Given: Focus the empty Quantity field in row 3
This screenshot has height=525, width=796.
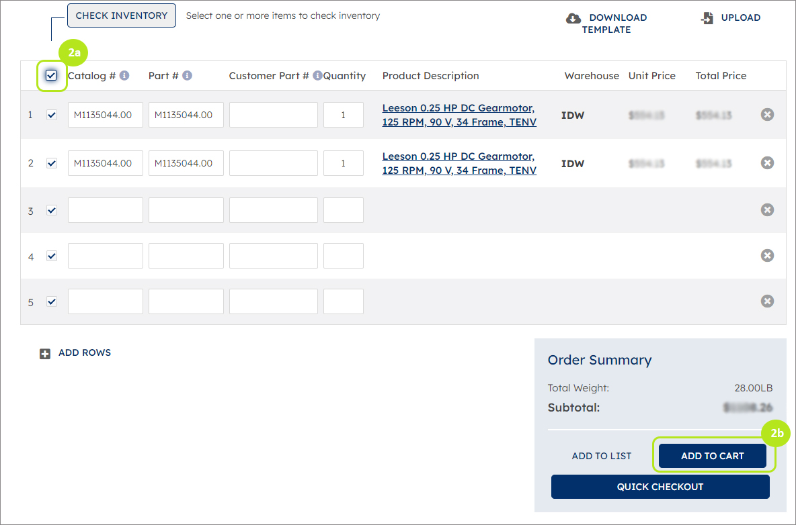Looking at the screenshot, I should coord(343,210).
